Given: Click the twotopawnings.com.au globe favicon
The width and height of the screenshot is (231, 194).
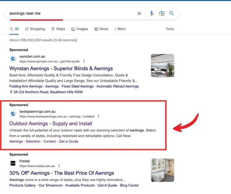Looking at the screenshot, I should [13, 114].
